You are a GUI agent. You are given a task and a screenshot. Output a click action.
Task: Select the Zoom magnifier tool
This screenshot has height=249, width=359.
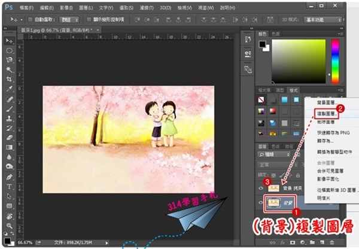9,226
